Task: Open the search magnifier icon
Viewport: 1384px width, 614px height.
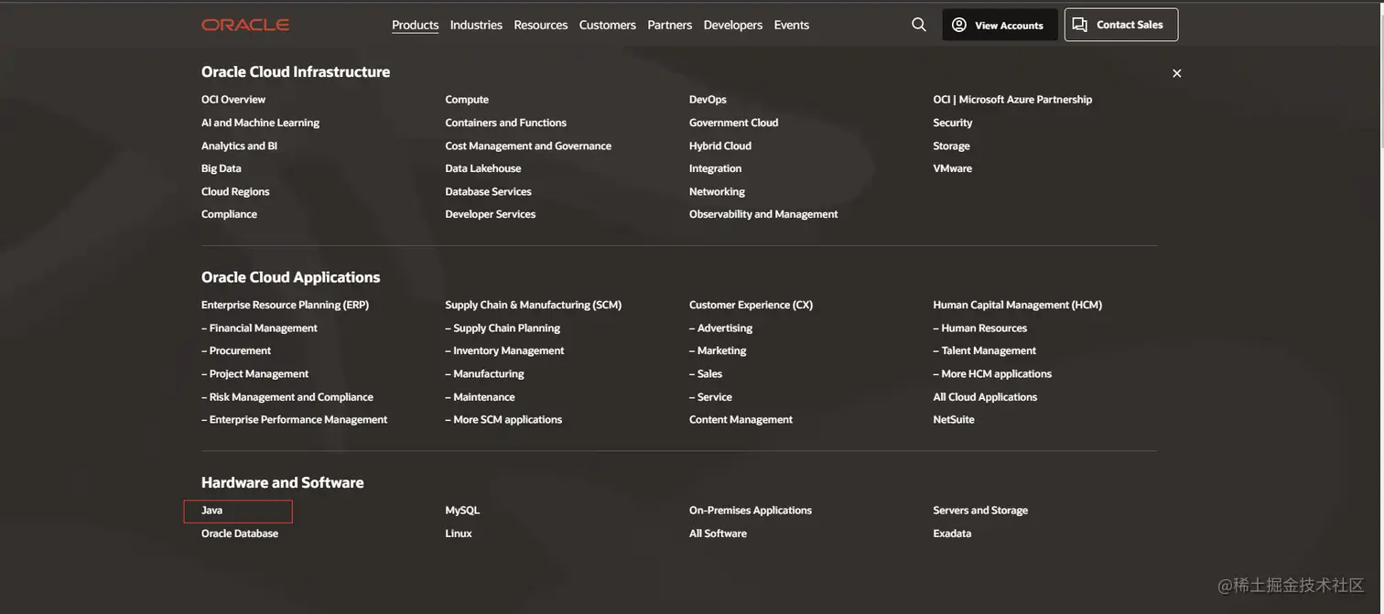Action: [919, 25]
